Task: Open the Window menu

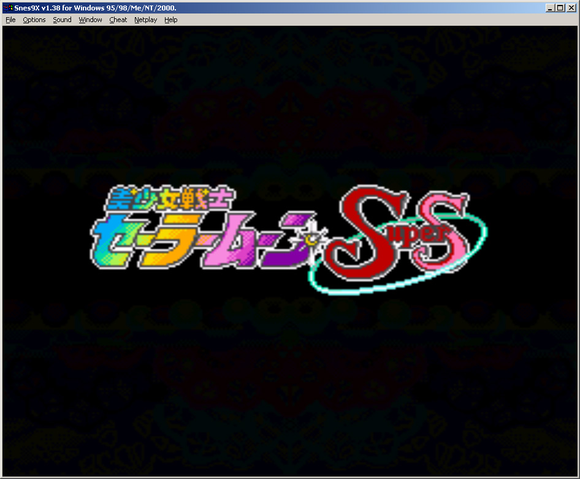Action: click(x=90, y=20)
